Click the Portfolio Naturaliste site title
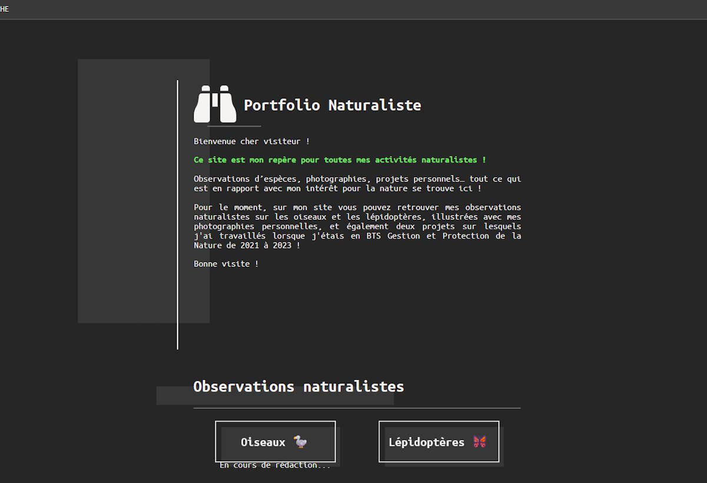The image size is (707, 483). click(x=333, y=105)
